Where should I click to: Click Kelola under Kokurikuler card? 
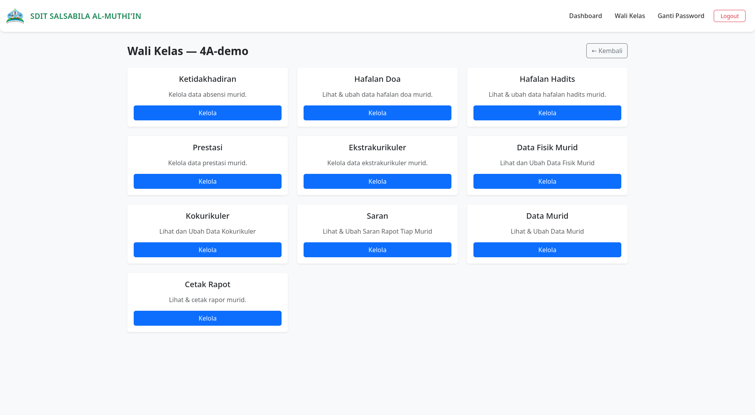coord(208,250)
